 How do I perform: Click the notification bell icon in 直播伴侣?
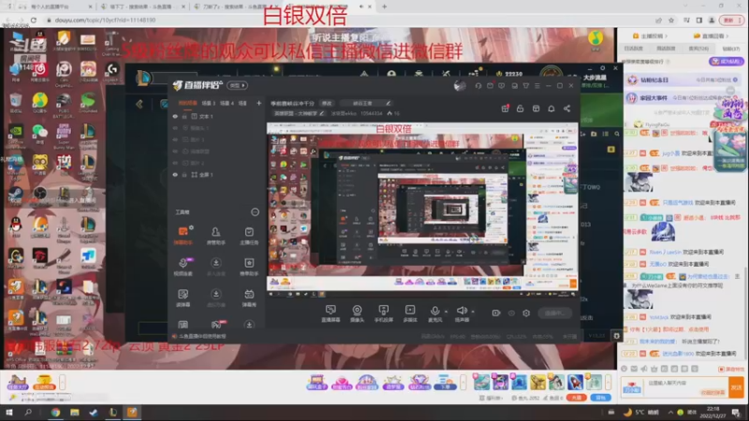[x=551, y=109]
